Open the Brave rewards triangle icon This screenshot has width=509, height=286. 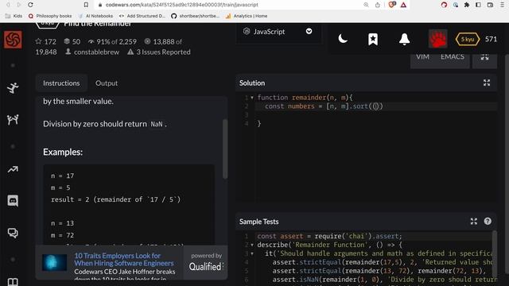[x=403, y=5]
